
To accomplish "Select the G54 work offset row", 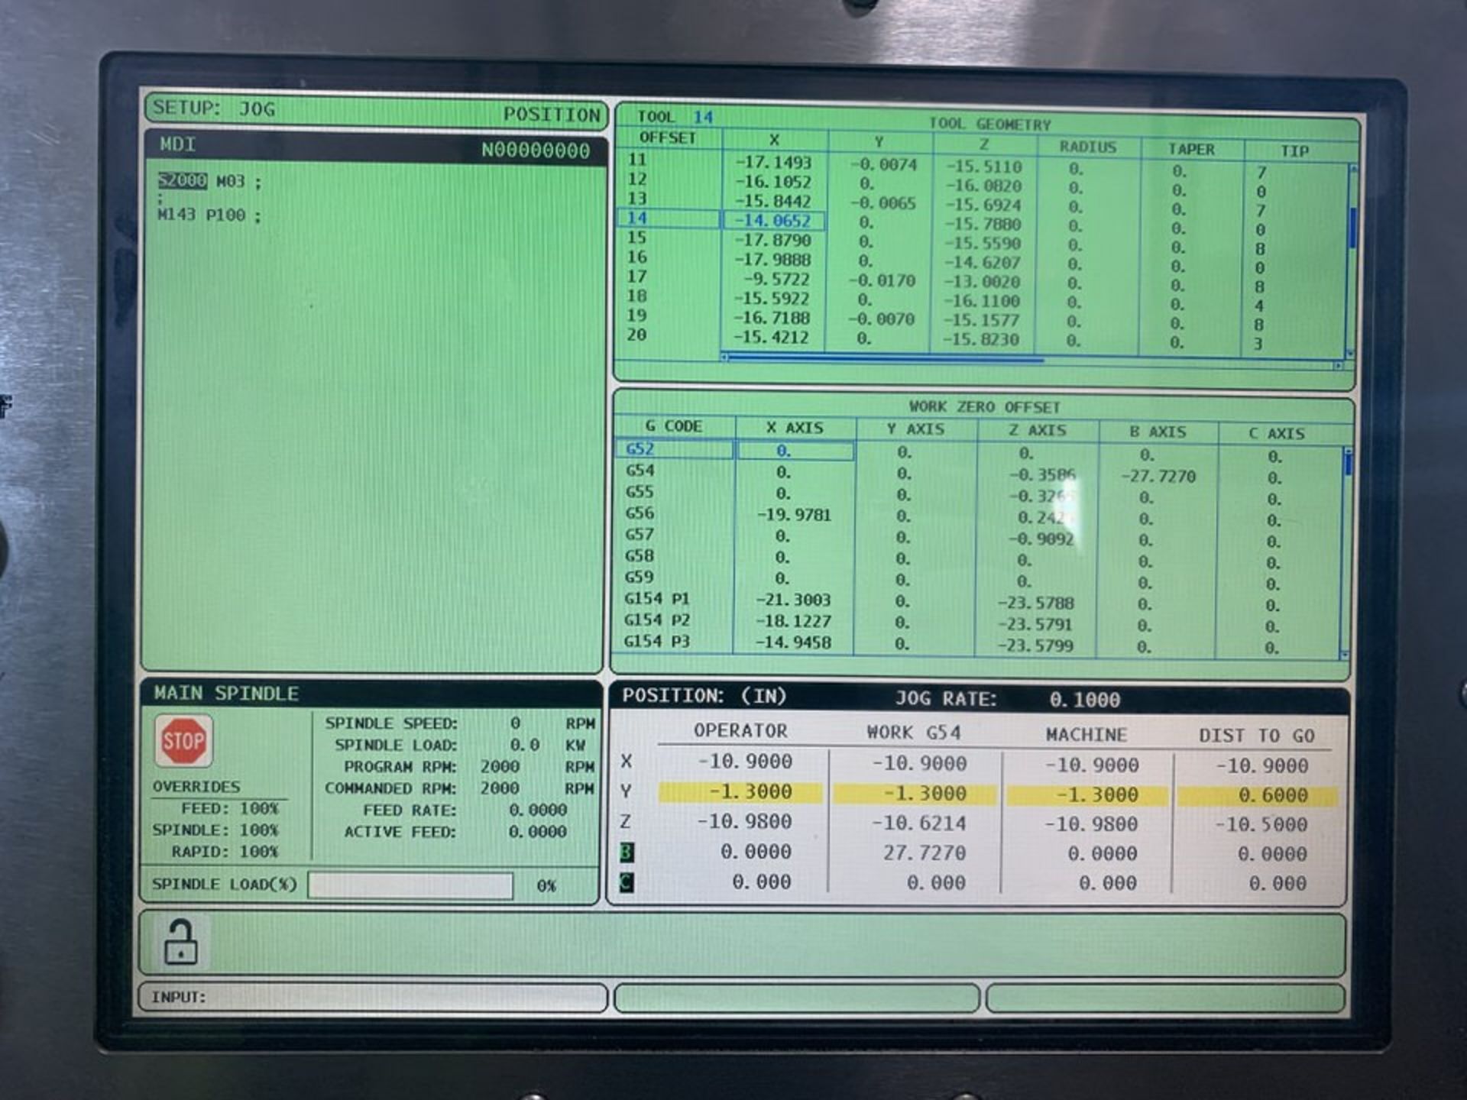I will coord(640,471).
